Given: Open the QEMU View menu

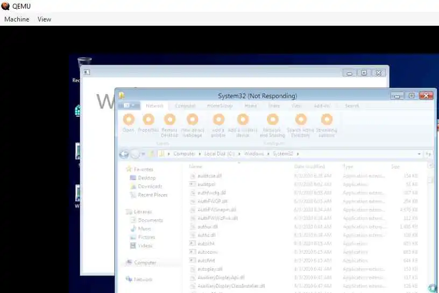Looking at the screenshot, I should 44,19.
